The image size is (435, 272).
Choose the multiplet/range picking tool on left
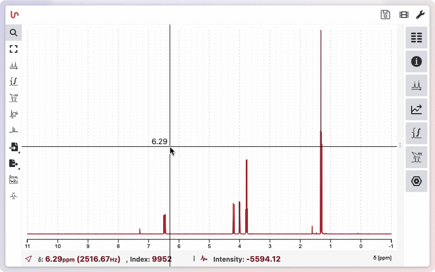click(14, 98)
